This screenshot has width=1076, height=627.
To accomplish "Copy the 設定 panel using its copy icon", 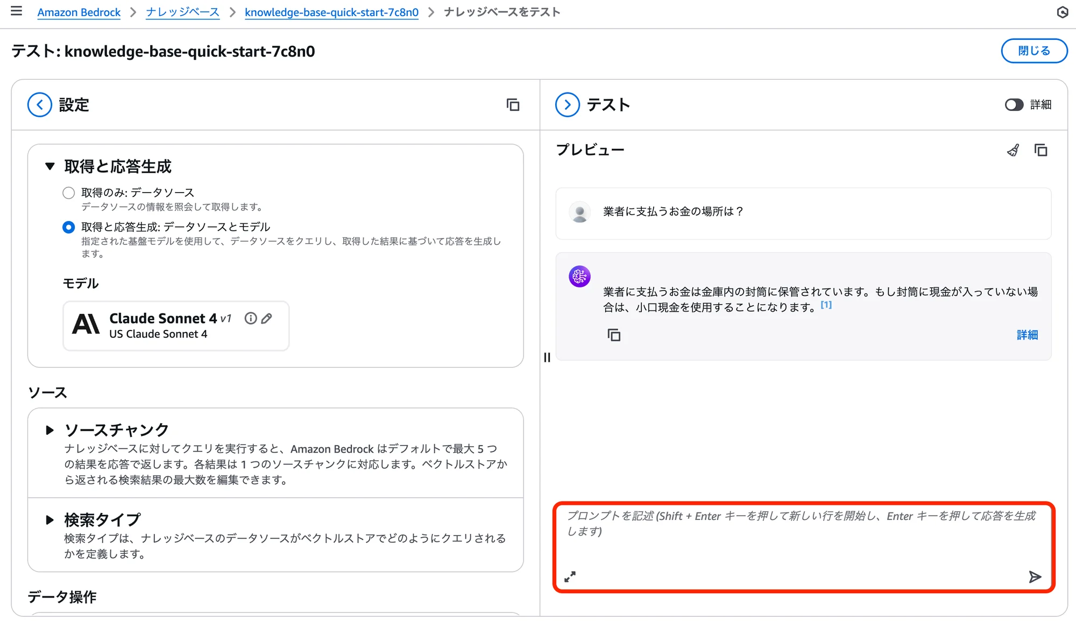I will click(x=513, y=105).
